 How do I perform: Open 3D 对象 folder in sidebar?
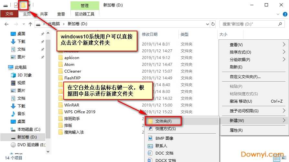[x=21, y=75]
